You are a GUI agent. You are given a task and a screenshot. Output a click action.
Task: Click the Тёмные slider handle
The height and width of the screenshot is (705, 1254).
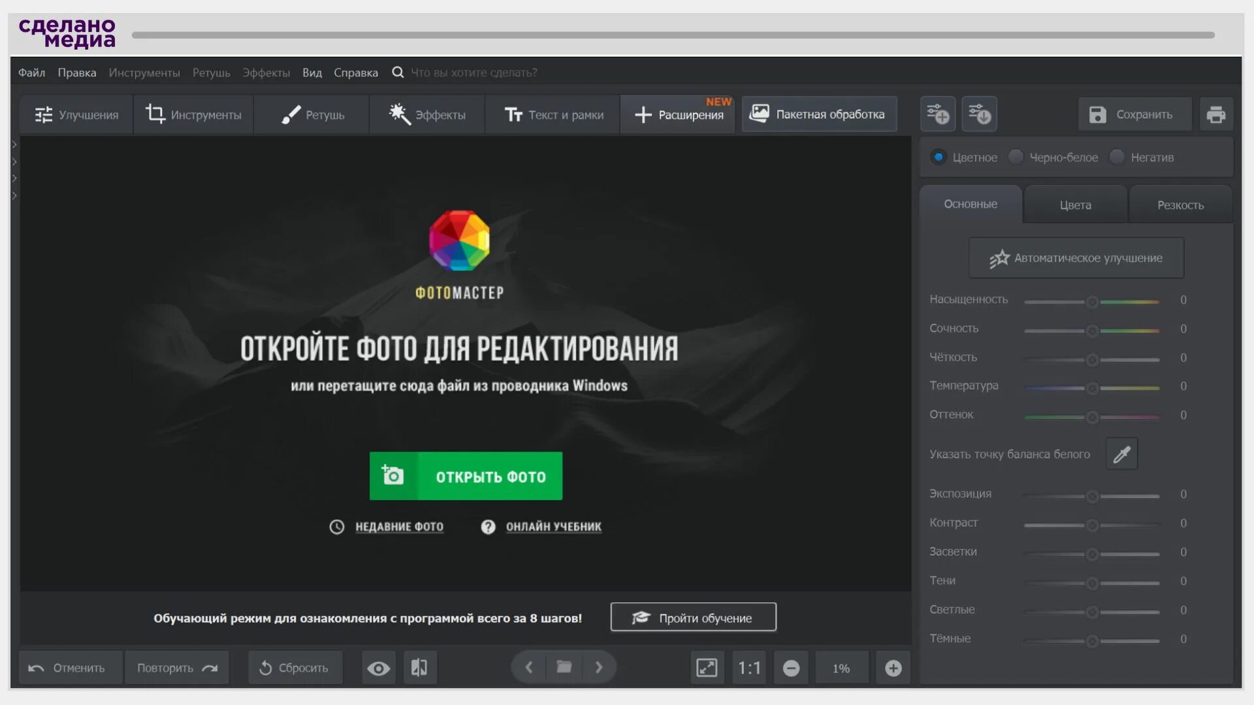click(1092, 641)
